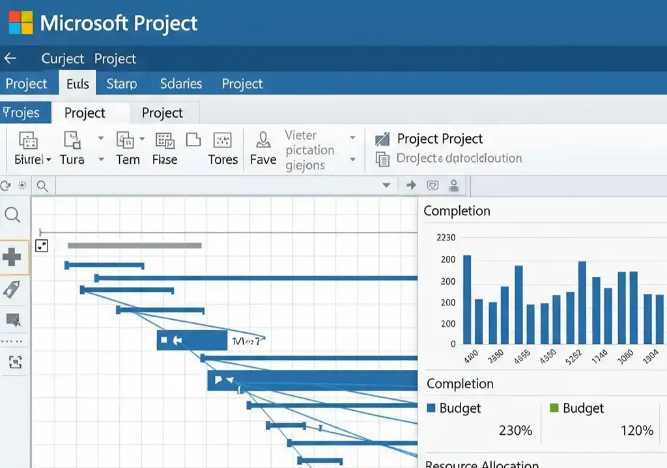Viewport: 667px width, 468px height.
Task: Click the back arrow beside Curject Project
Action: [10, 58]
